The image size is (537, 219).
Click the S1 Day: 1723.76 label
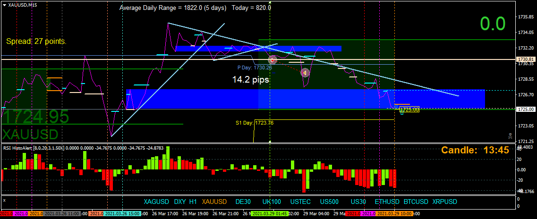tap(255, 123)
